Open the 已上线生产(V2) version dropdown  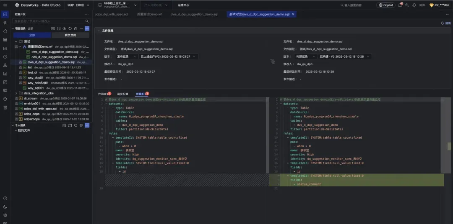point(169,56)
